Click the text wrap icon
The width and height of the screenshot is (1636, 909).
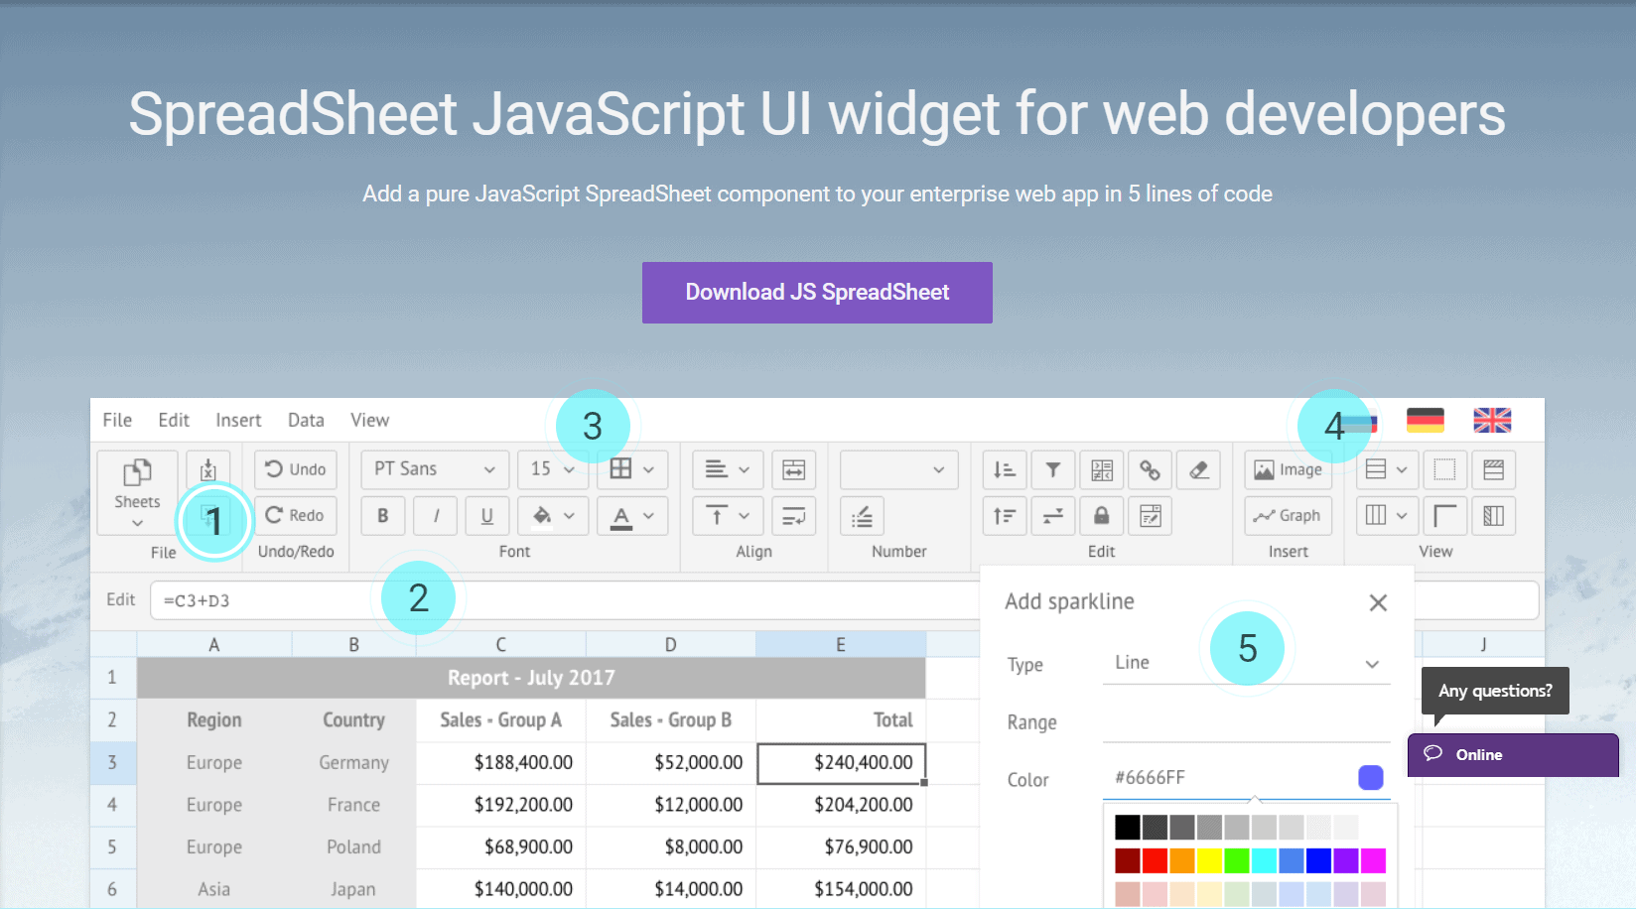[x=793, y=516]
